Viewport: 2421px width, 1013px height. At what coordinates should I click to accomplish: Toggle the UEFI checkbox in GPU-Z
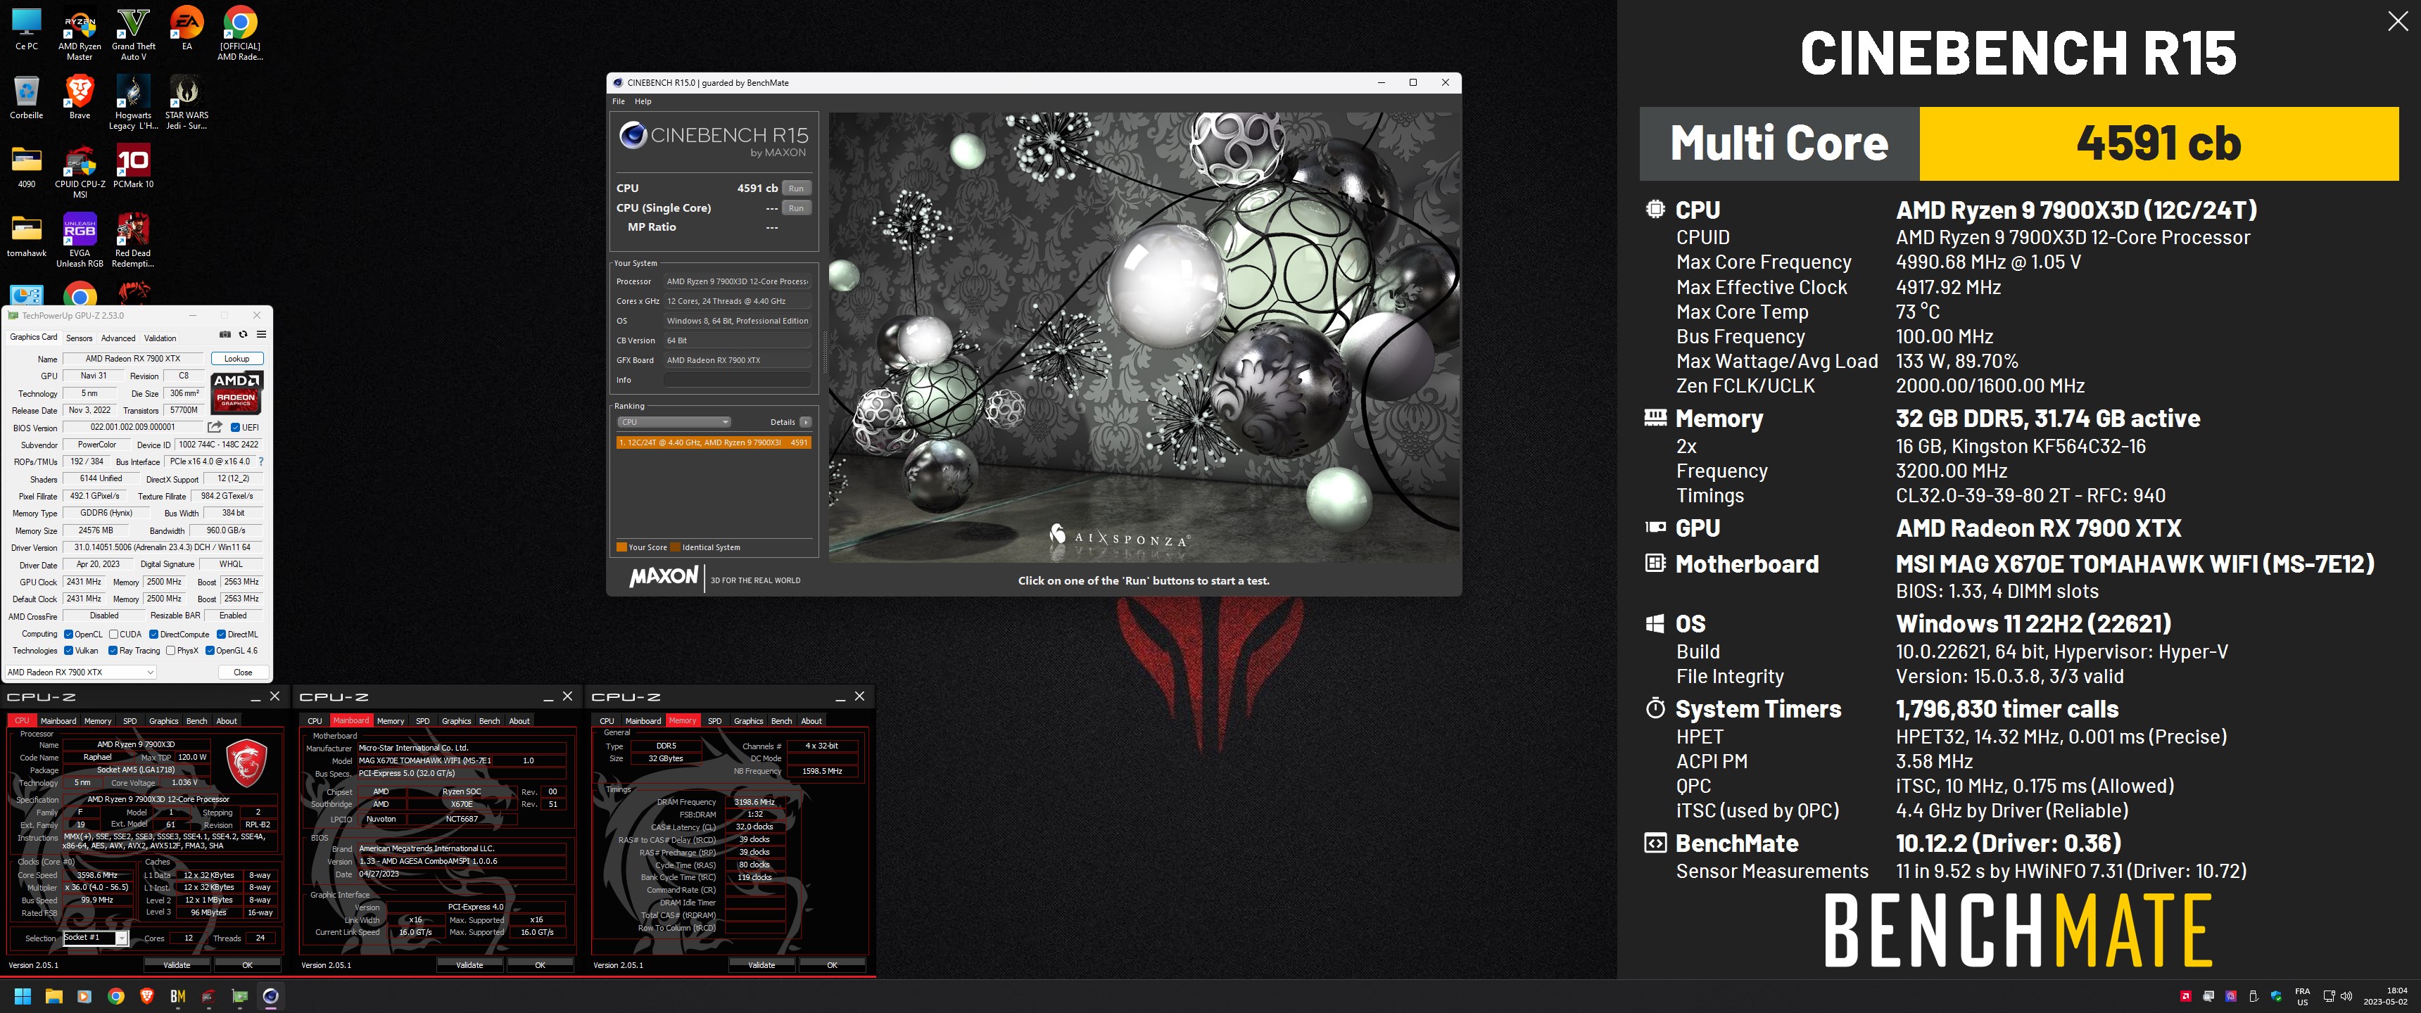coord(235,428)
